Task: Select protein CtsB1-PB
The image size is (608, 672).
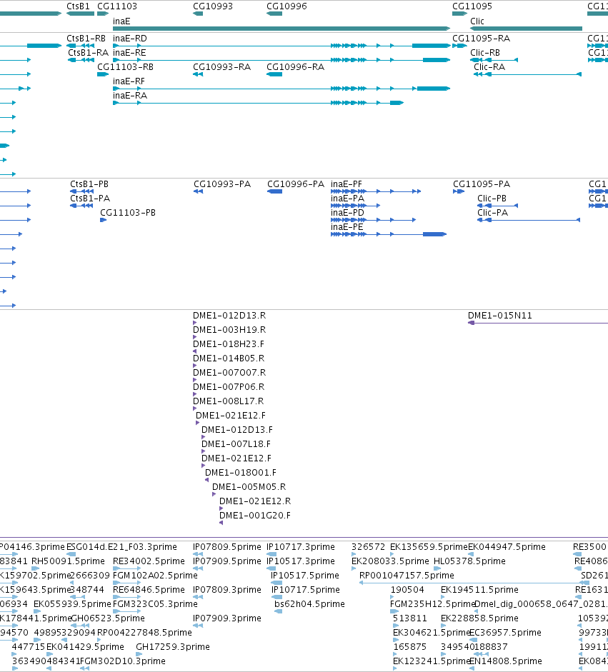Action: pos(82,191)
